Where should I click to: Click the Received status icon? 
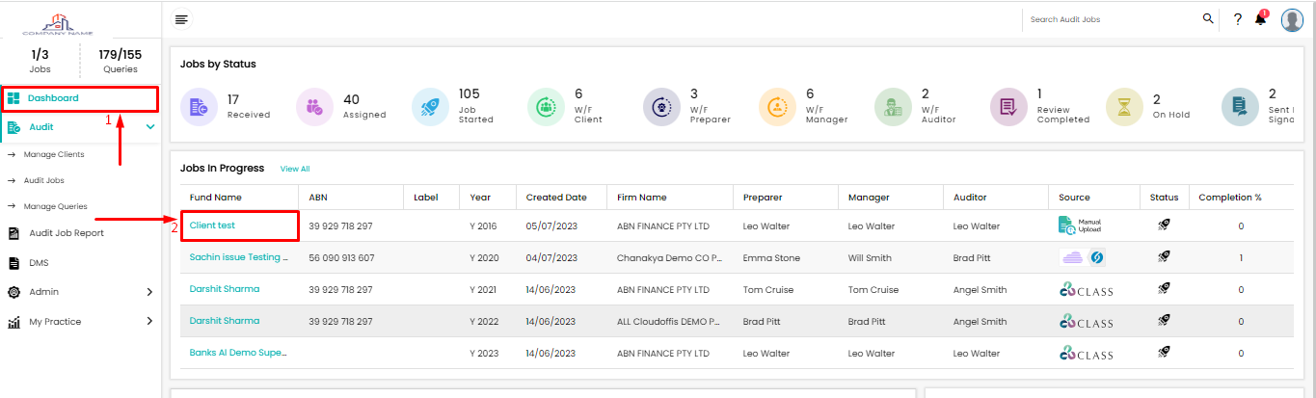click(x=200, y=106)
